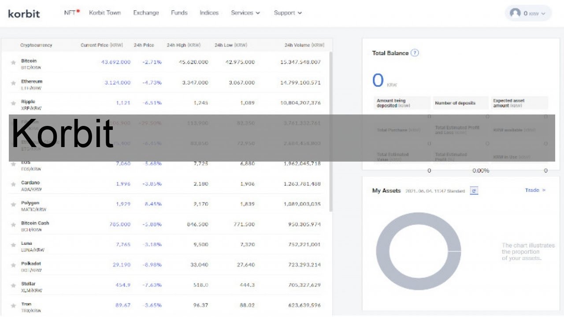Sort by Cryptocurrency column header
This screenshot has width=564, height=317.
(36, 45)
